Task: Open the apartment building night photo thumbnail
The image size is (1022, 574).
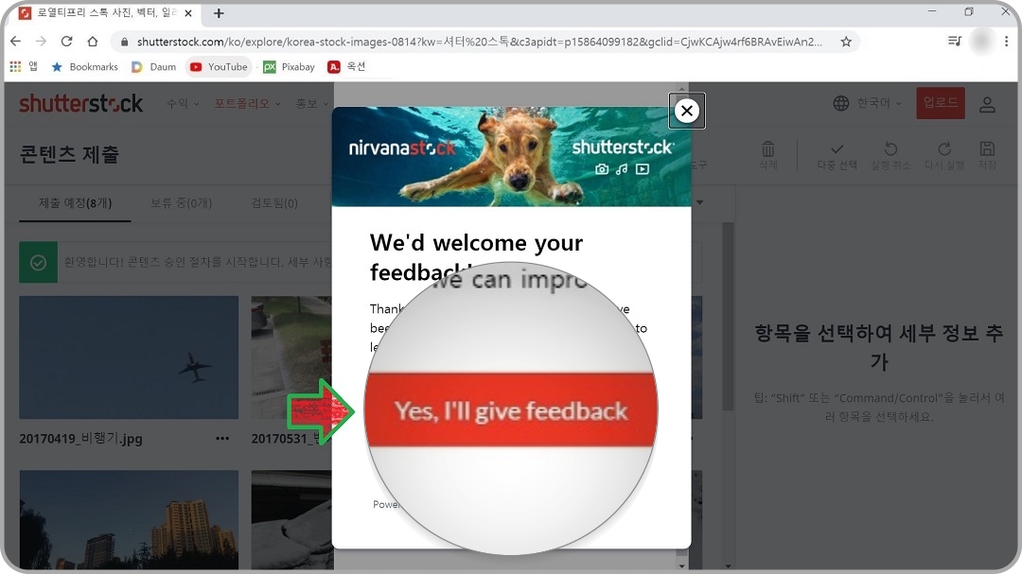Action: coord(129,519)
